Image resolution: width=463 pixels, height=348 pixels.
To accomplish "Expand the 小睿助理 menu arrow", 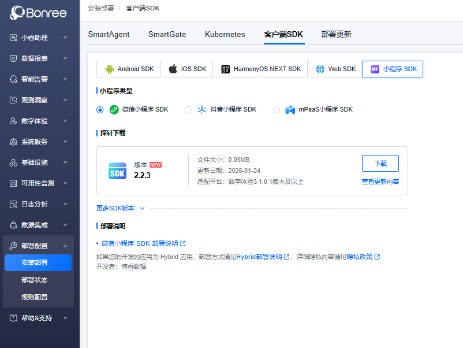I will (x=65, y=38).
